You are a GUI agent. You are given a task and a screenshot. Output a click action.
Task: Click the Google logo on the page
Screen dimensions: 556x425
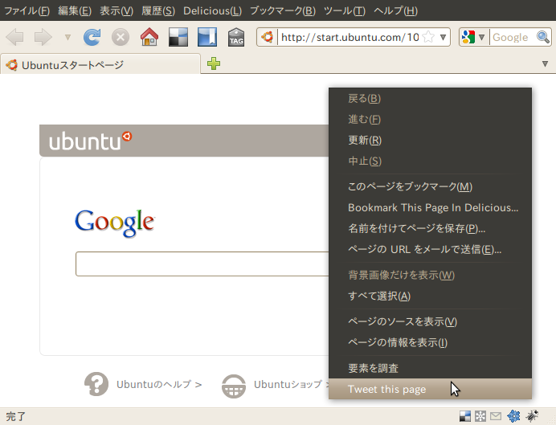pyautogui.click(x=115, y=223)
